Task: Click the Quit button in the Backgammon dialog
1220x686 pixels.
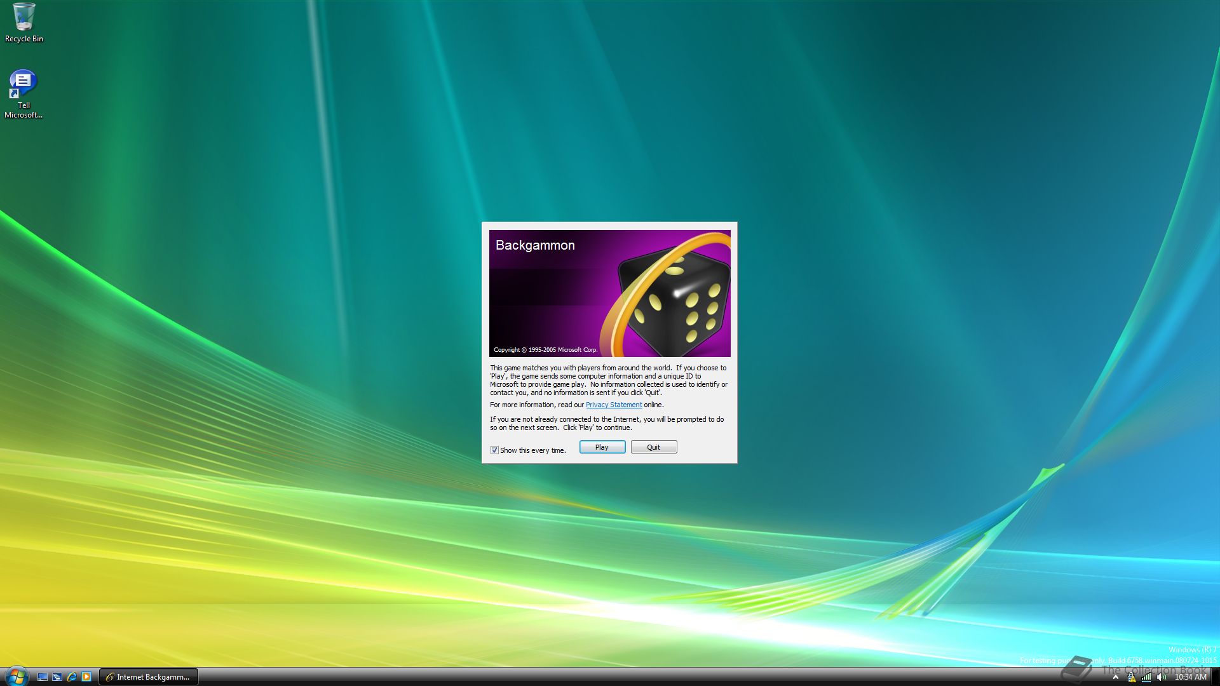Action: pos(653,447)
